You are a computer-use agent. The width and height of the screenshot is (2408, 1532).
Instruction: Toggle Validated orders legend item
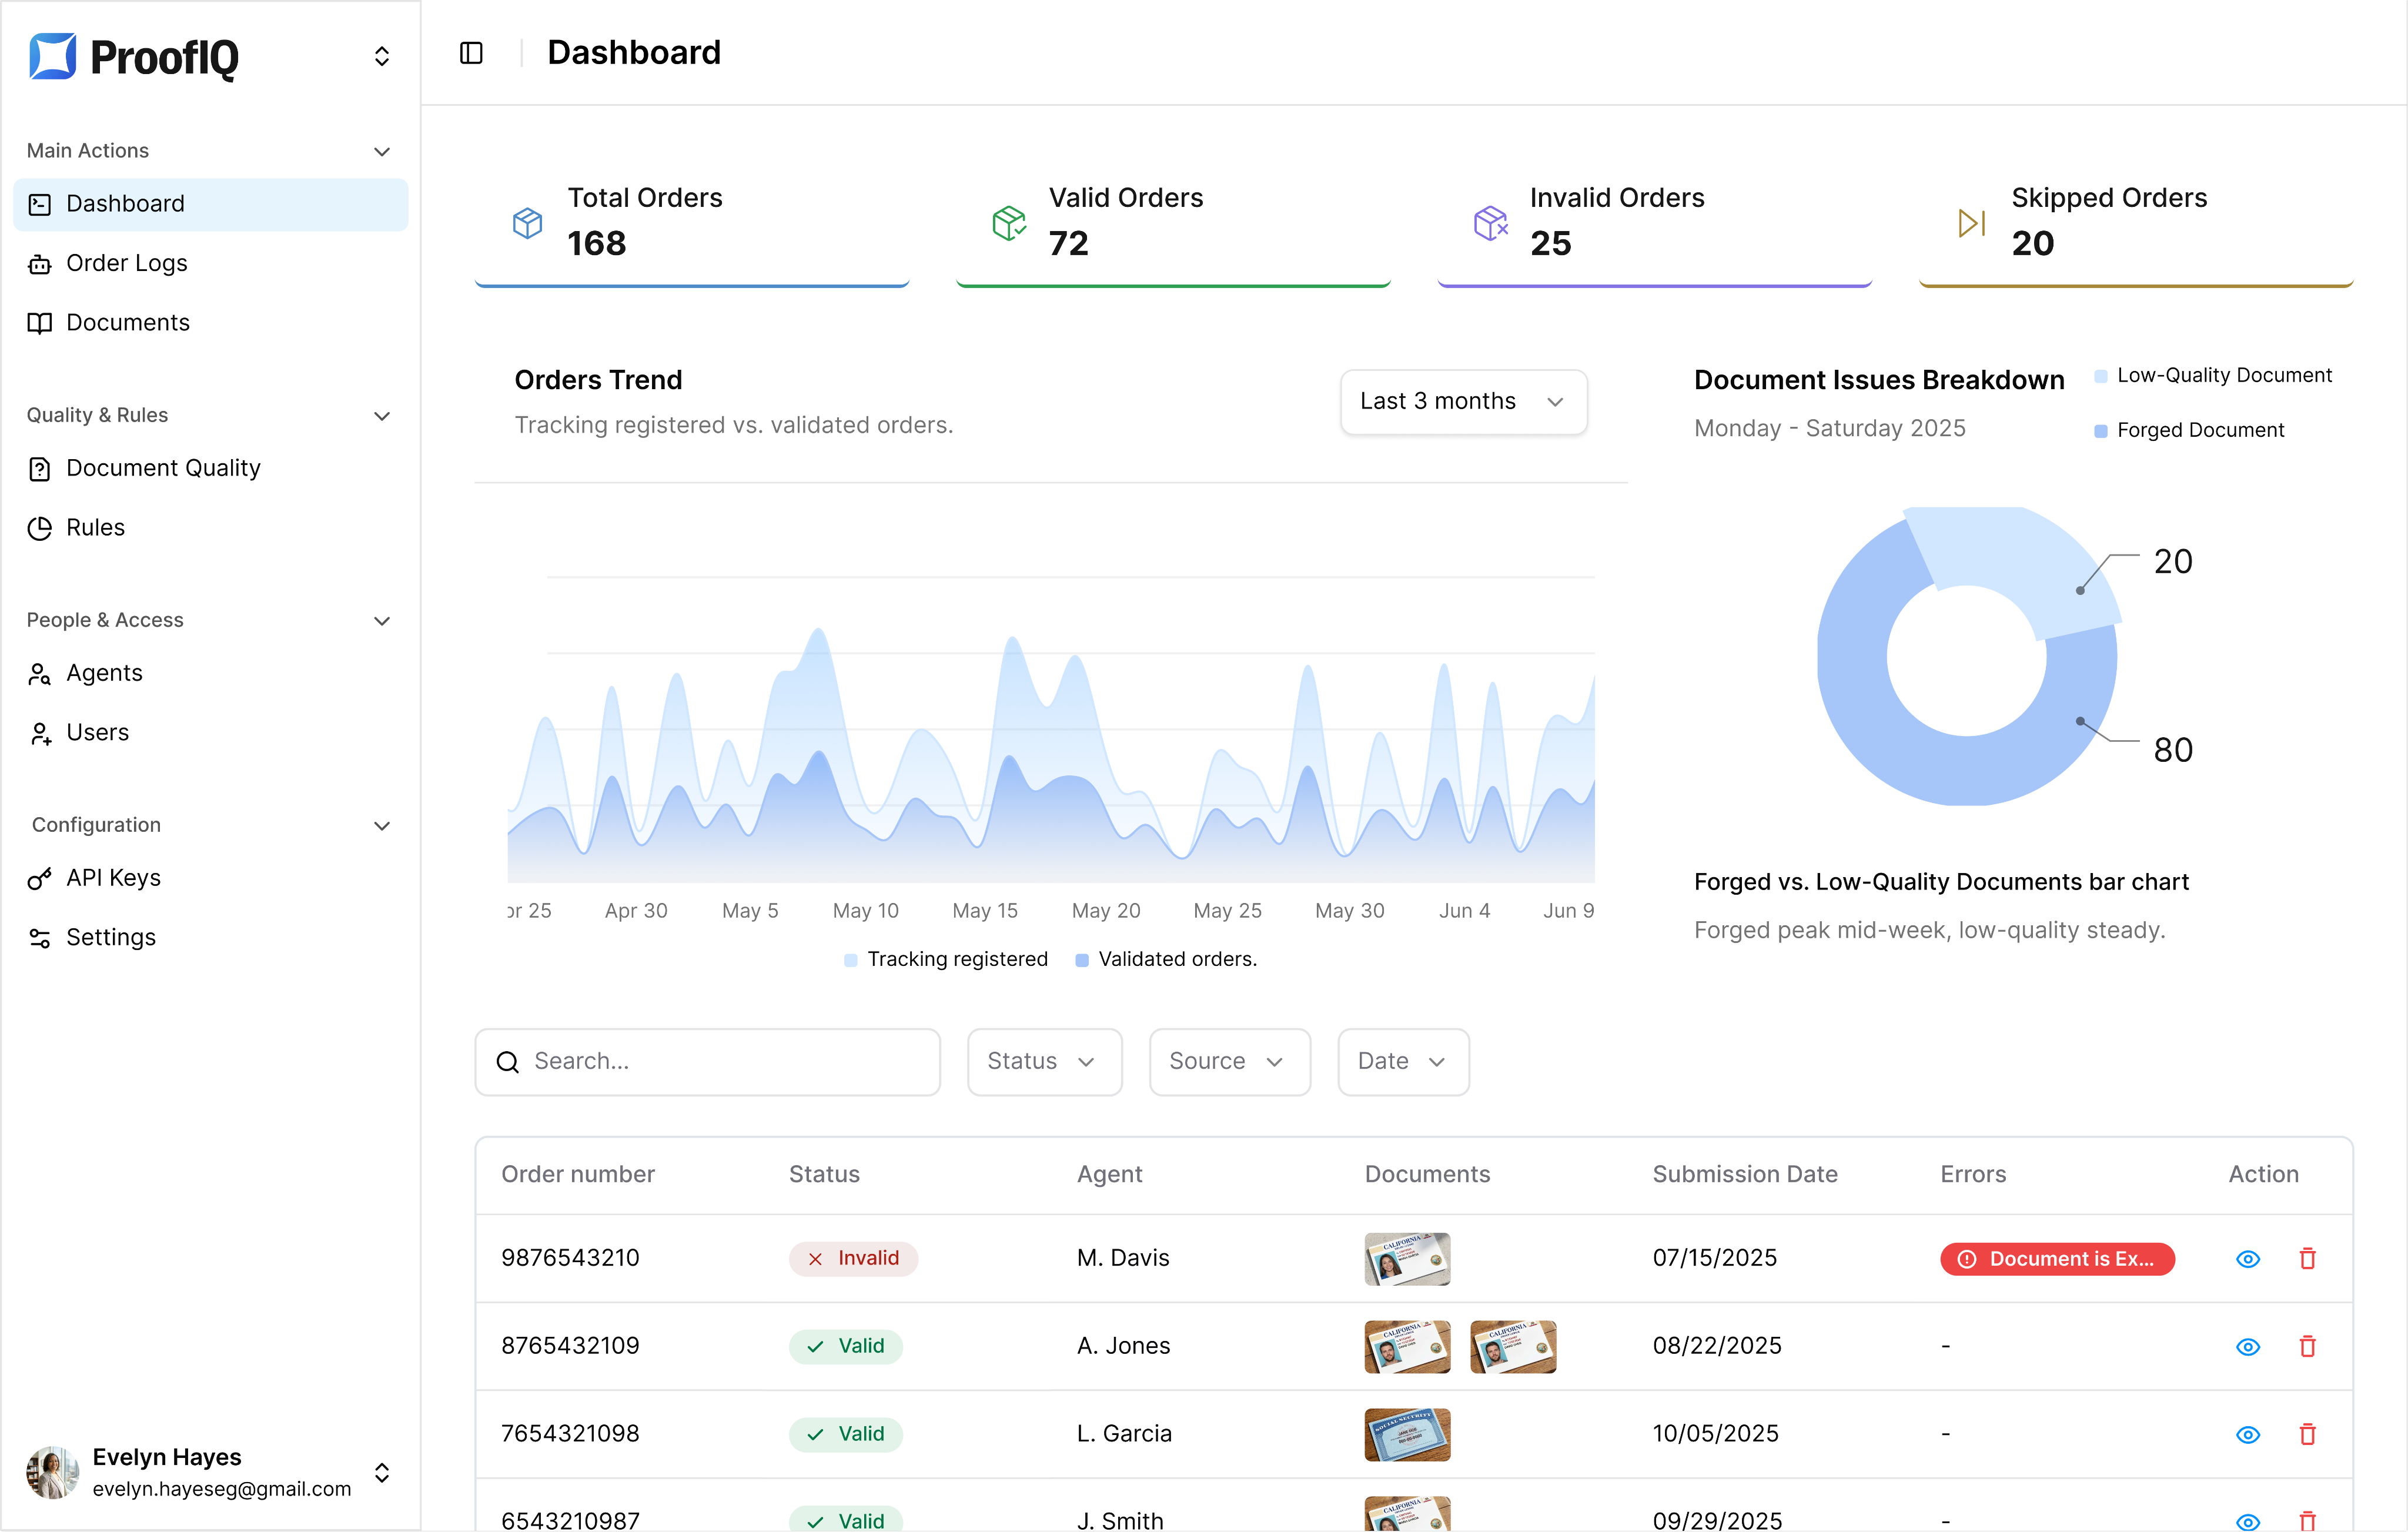pyautogui.click(x=1165, y=959)
